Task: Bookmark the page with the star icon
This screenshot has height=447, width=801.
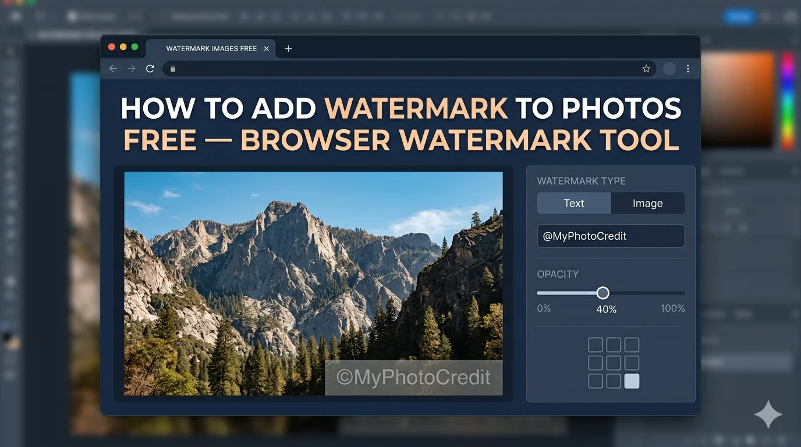Action: point(646,69)
